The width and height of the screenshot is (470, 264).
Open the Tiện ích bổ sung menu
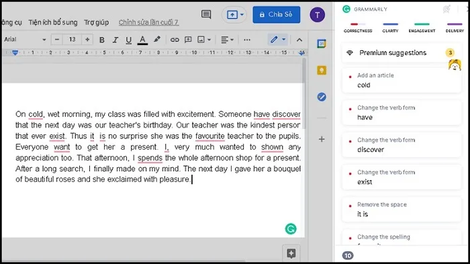click(x=53, y=22)
